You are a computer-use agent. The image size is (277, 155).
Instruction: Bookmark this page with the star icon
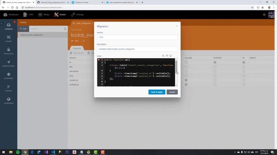(252, 8)
